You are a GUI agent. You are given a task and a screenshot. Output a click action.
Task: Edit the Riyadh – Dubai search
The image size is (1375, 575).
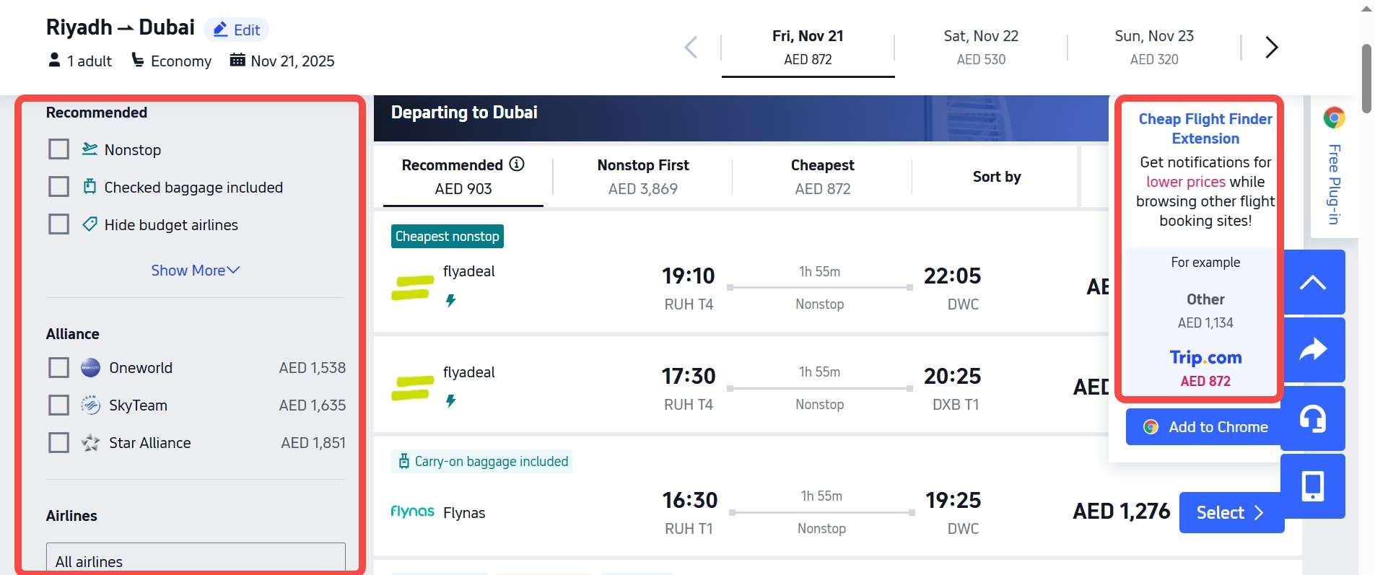[x=237, y=30]
